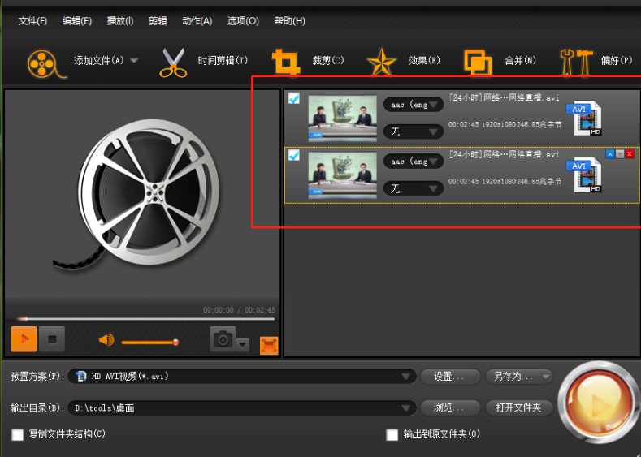
Task: Adjust the orange volume slider
Action: [150, 343]
